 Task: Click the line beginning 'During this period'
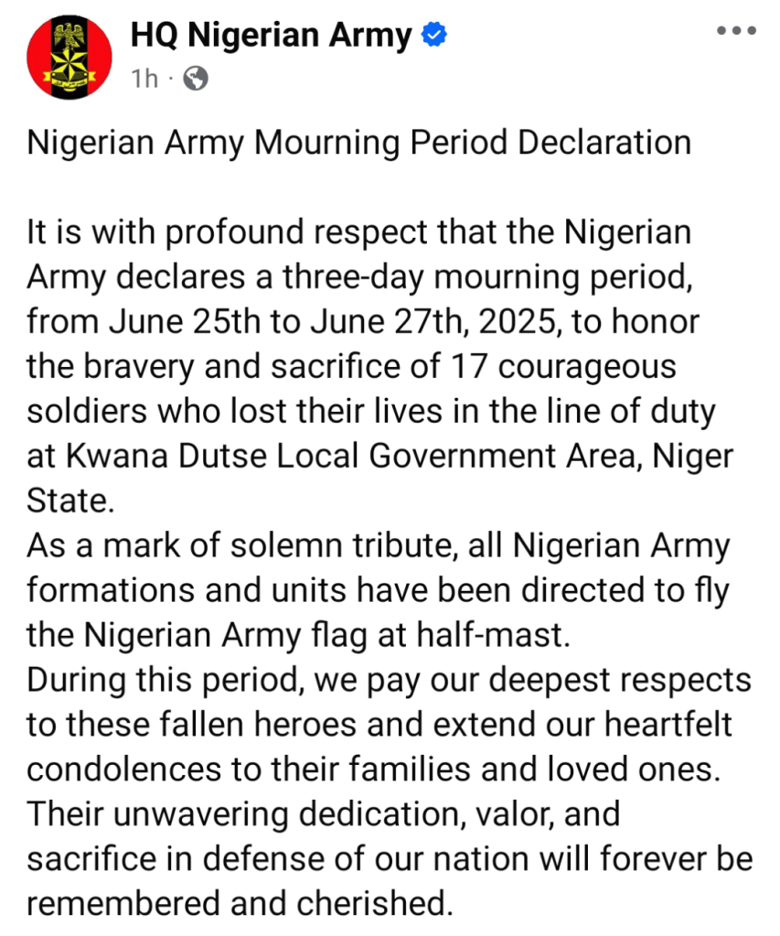pyautogui.click(x=389, y=679)
